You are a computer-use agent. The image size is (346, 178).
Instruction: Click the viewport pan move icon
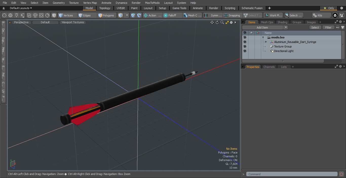pos(212,22)
